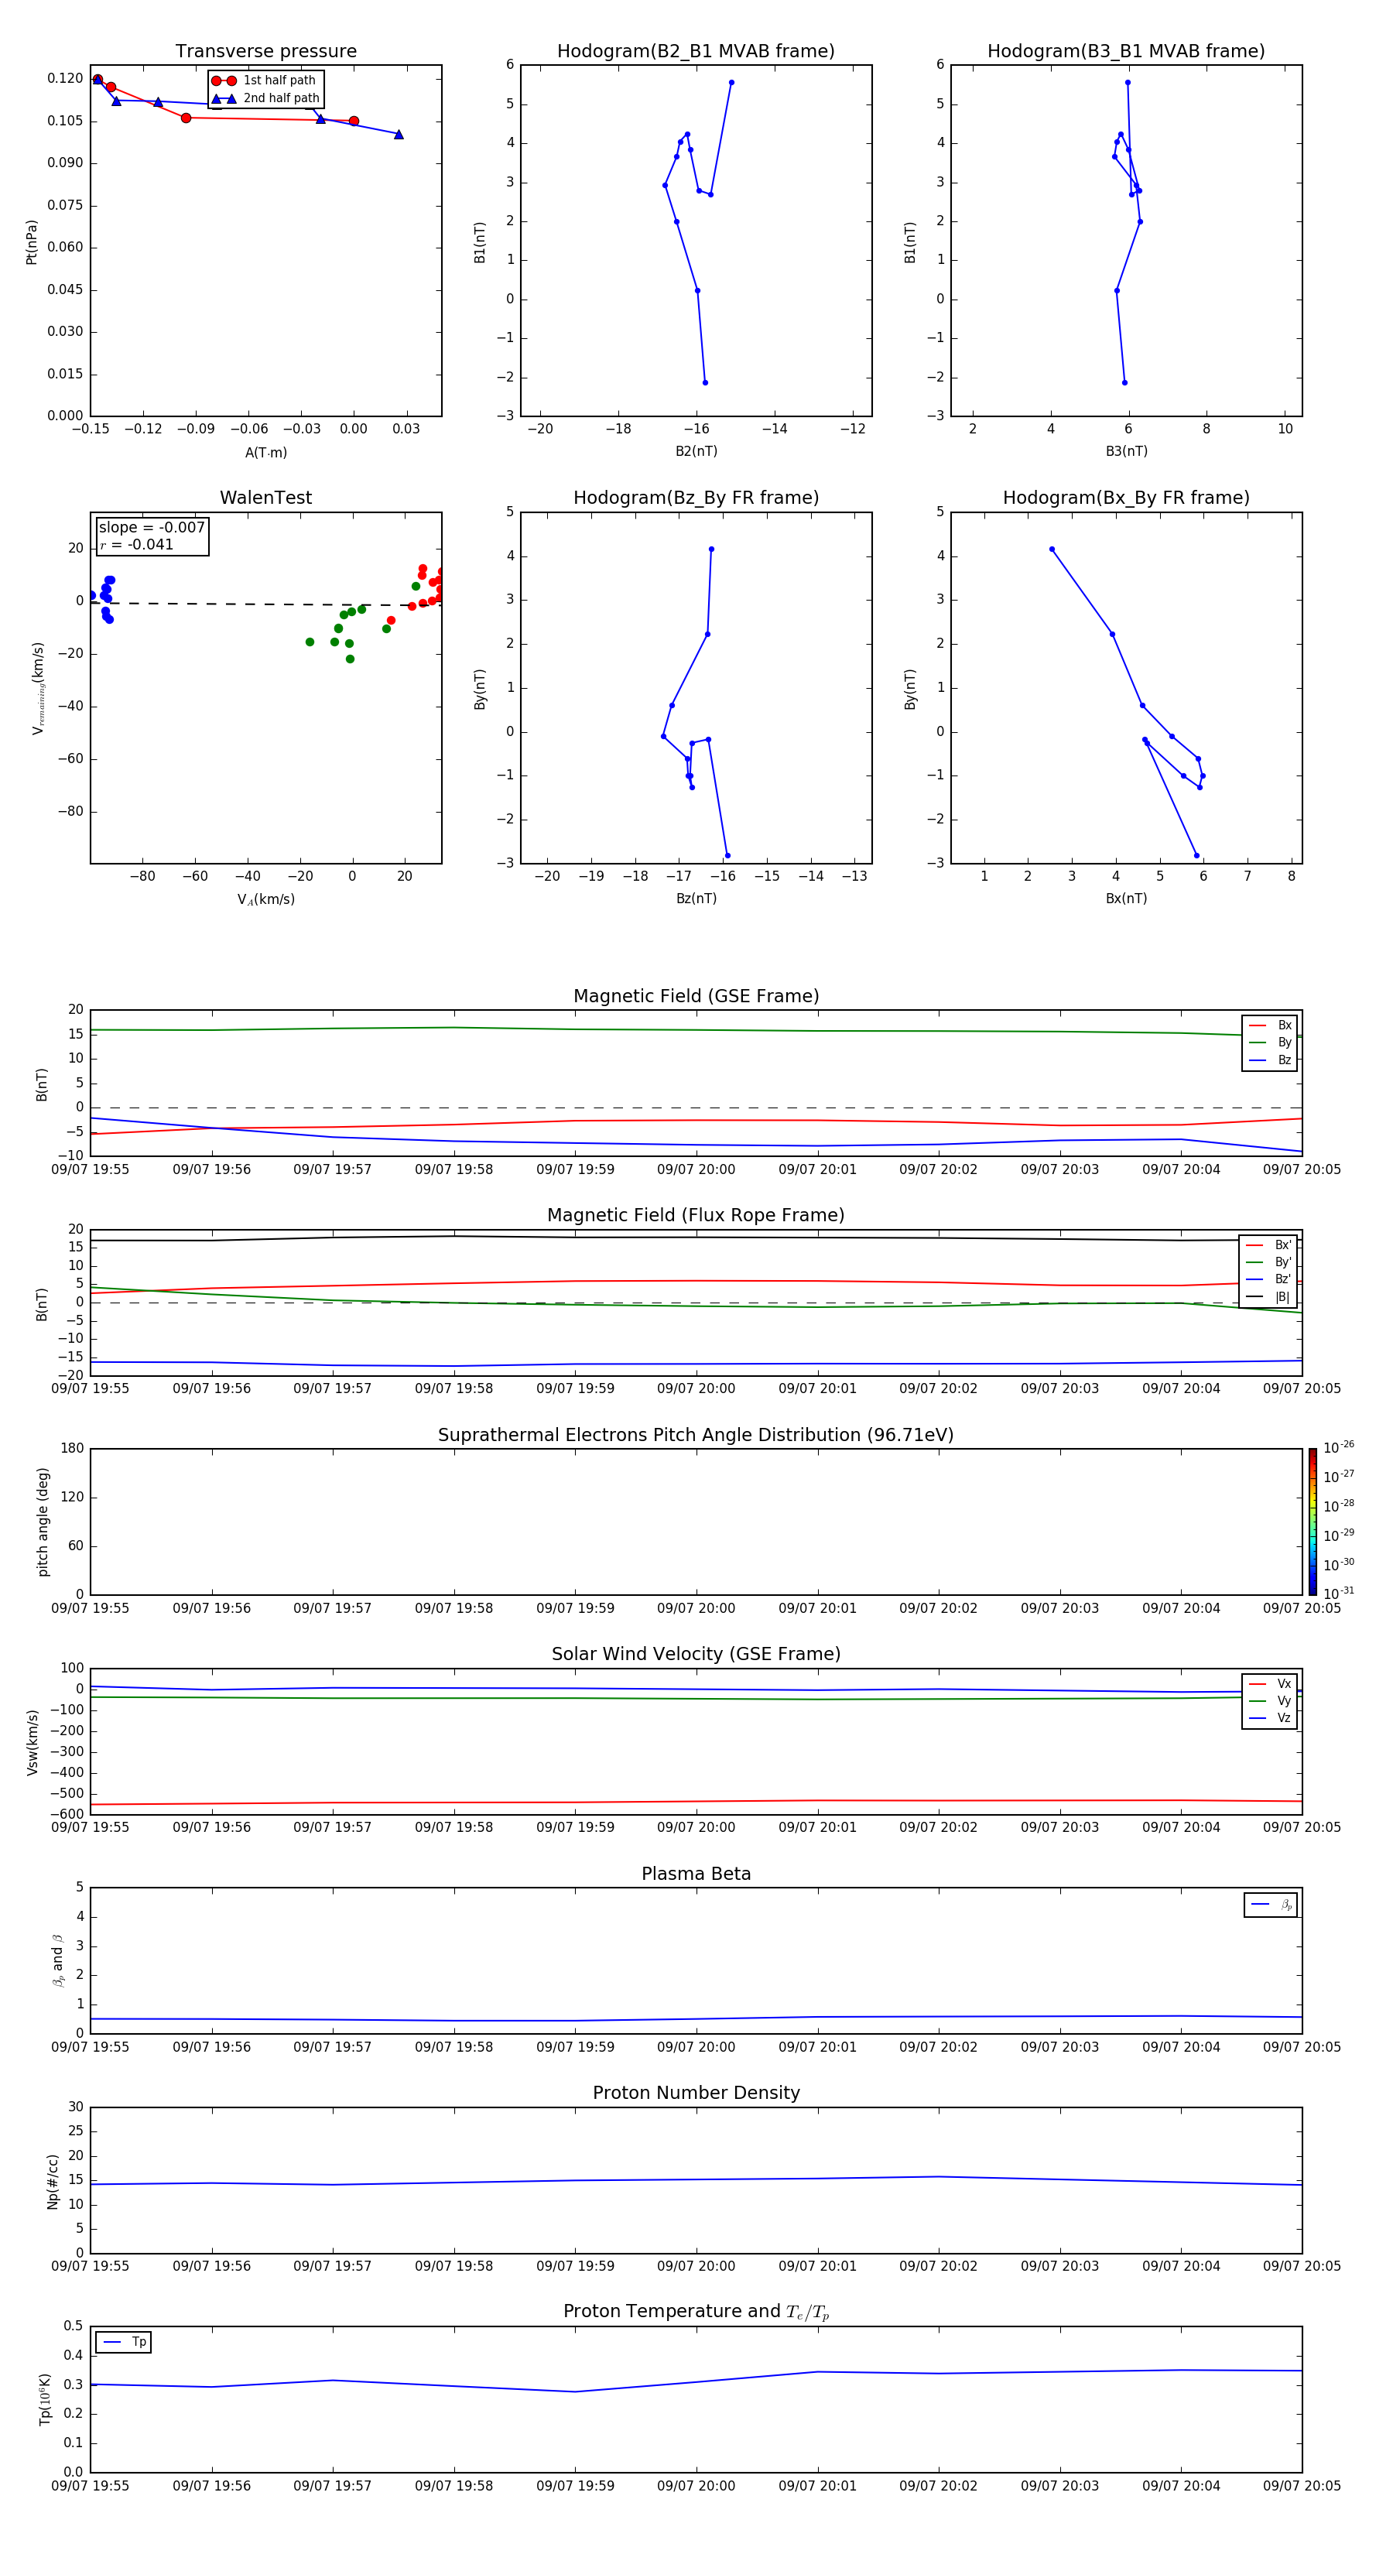Click the 'Pt(nPa)' y-axis label
The width and height of the screenshot is (1393, 2554).
32,242
